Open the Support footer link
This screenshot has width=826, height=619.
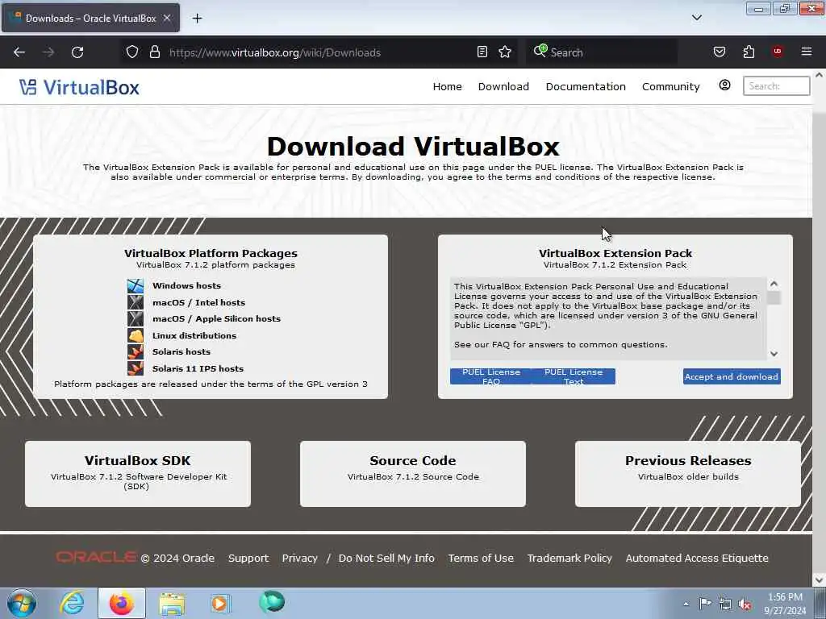coord(248,558)
